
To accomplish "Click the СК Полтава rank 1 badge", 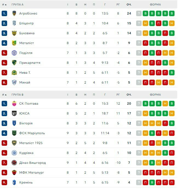I will (4, 104).
